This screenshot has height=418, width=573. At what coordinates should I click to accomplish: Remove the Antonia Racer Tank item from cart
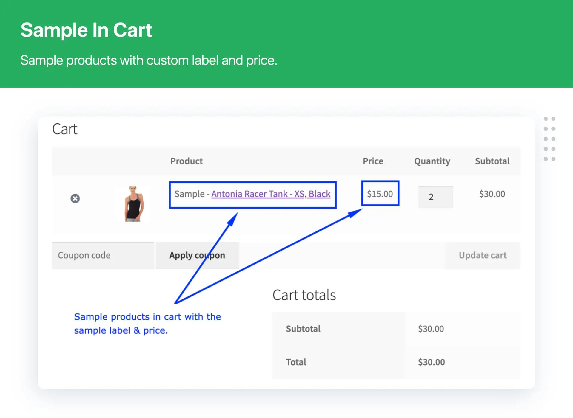(x=75, y=198)
